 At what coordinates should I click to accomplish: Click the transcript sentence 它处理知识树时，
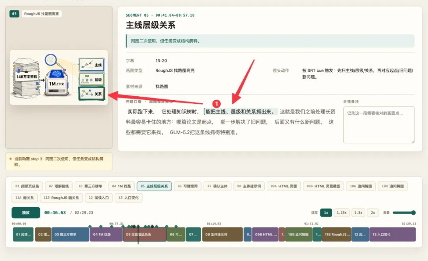tap(180, 112)
